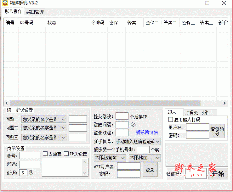Screen dimensions: 233x192
Task: Select the 打码兔 tab
Action: pos(191,113)
